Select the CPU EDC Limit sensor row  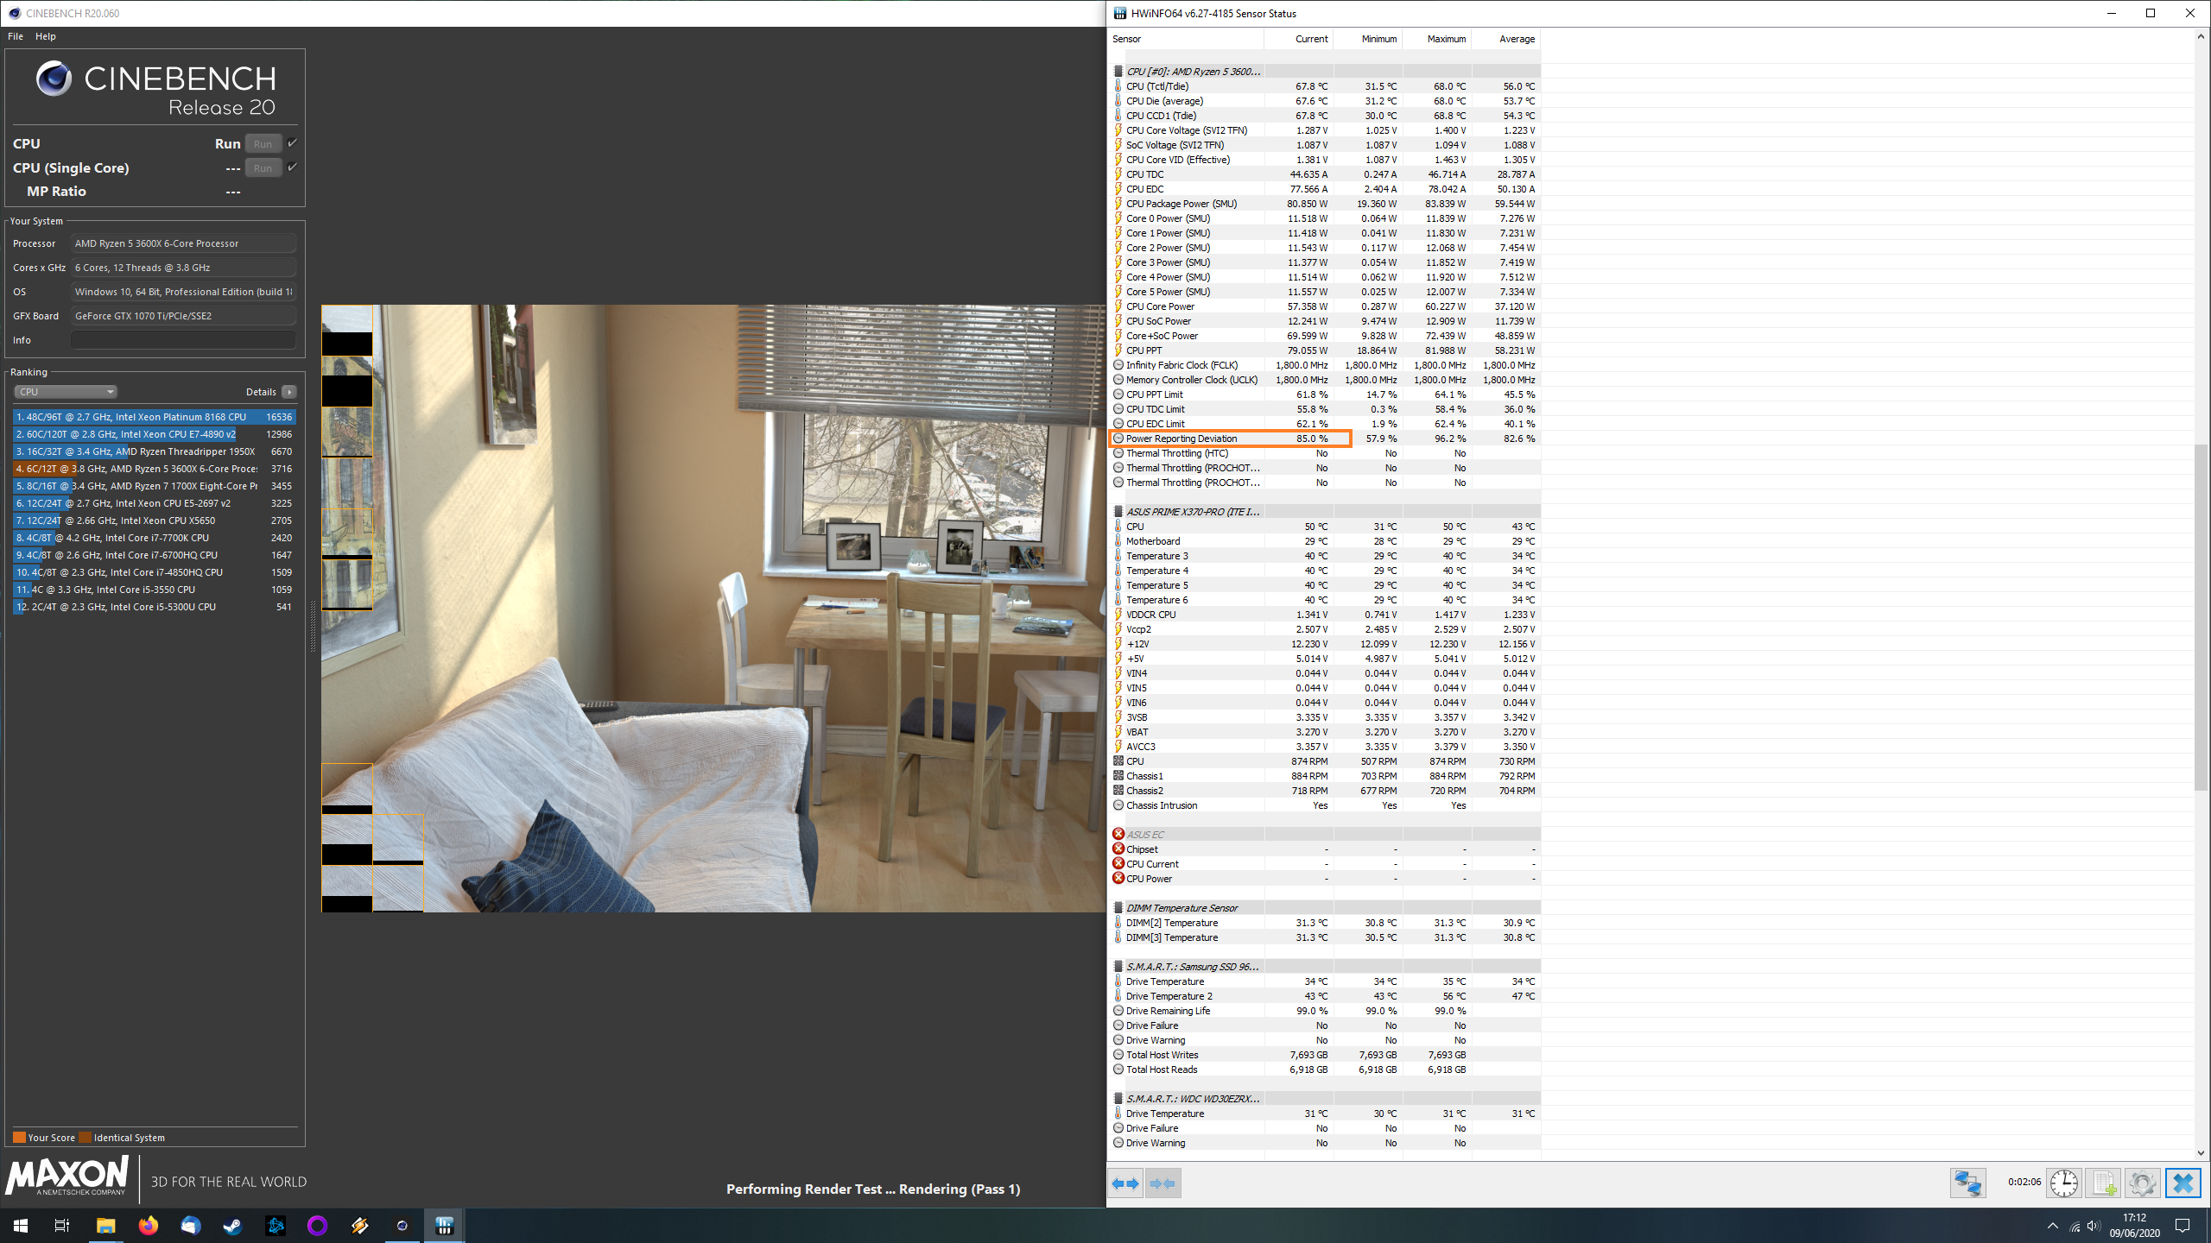(1324, 424)
